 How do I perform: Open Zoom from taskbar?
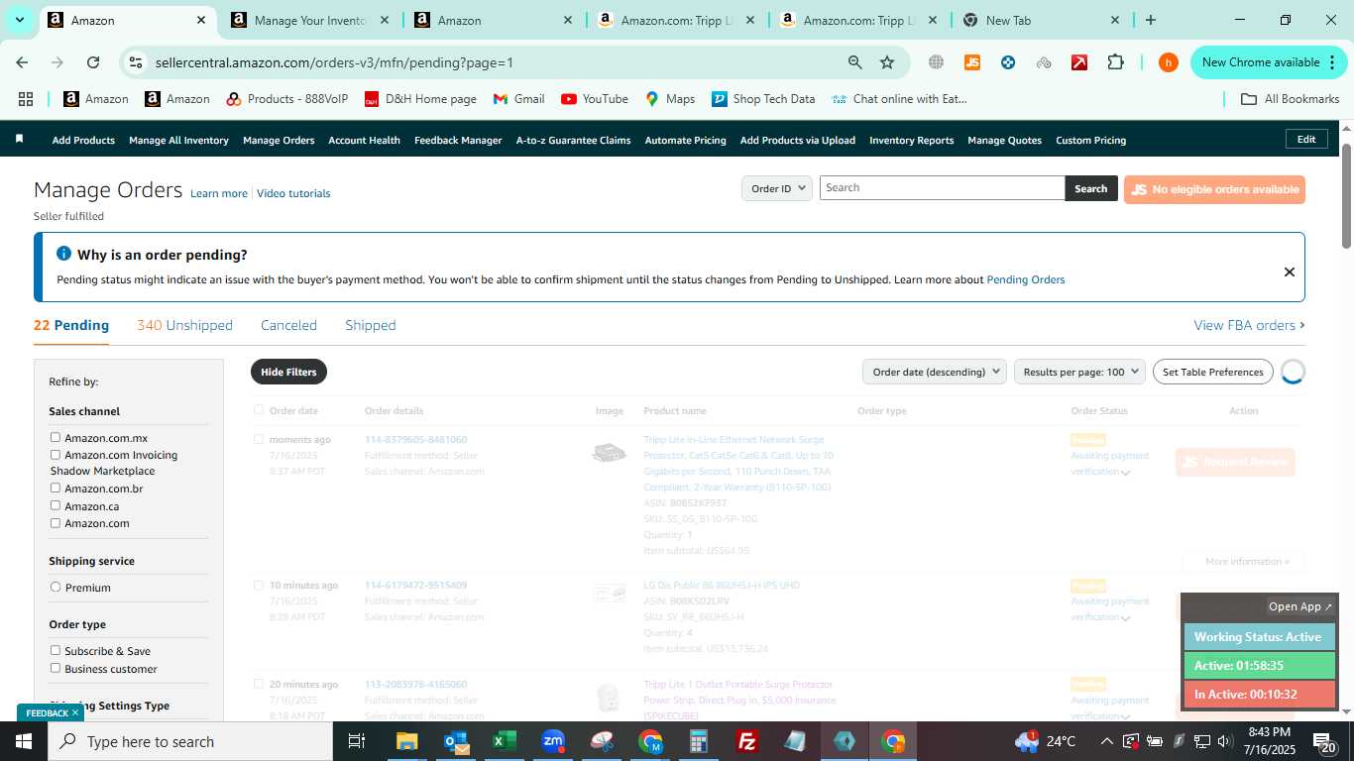coord(553,741)
